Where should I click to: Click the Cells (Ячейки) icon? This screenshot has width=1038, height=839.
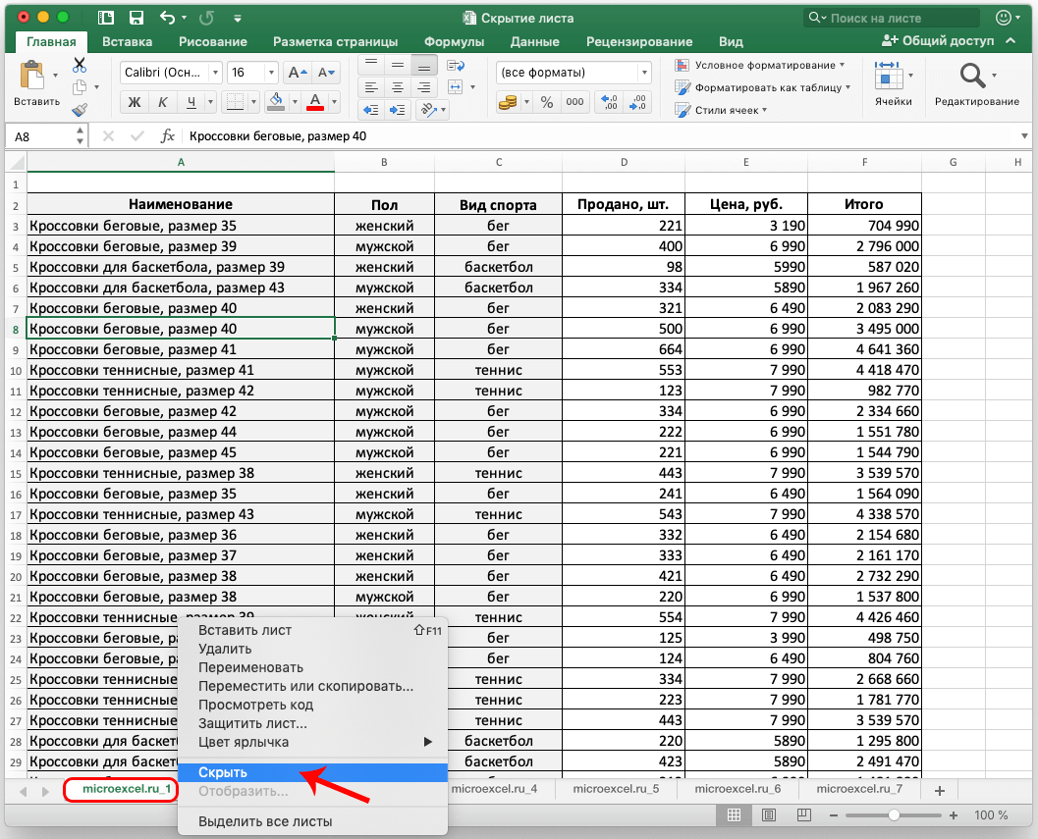point(889,77)
